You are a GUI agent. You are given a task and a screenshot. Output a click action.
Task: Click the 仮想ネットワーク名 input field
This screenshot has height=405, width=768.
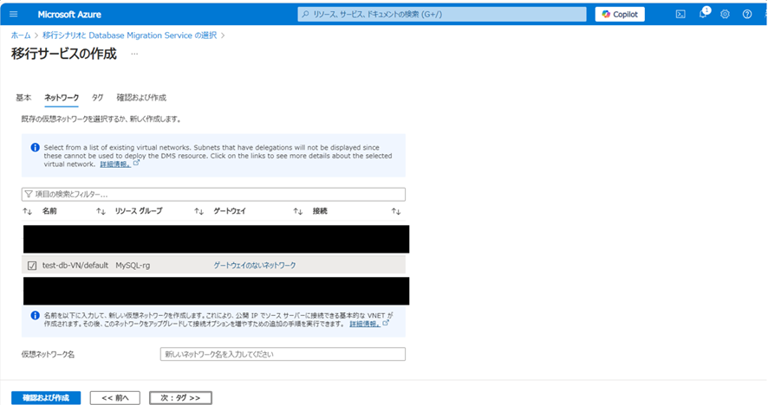tap(283, 354)
